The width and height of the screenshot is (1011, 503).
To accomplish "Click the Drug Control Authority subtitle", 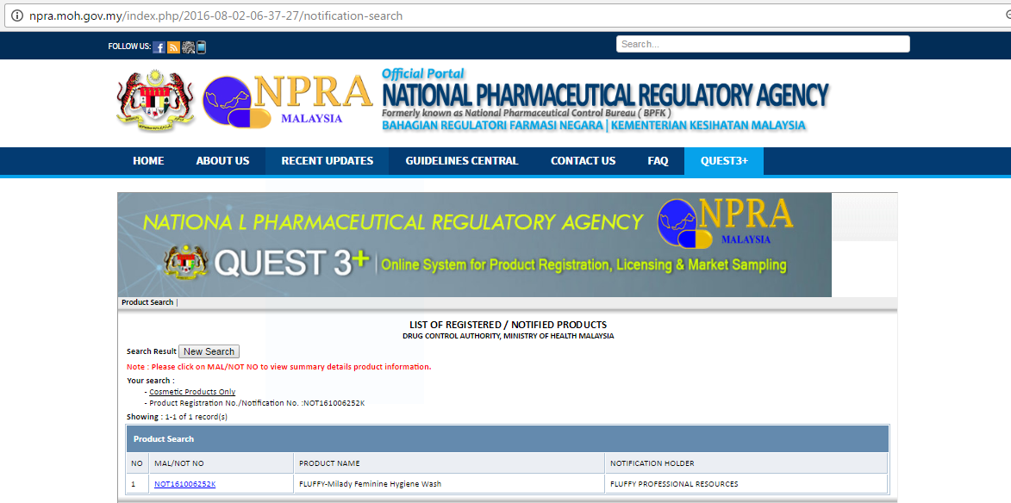I will coord(508,336).
